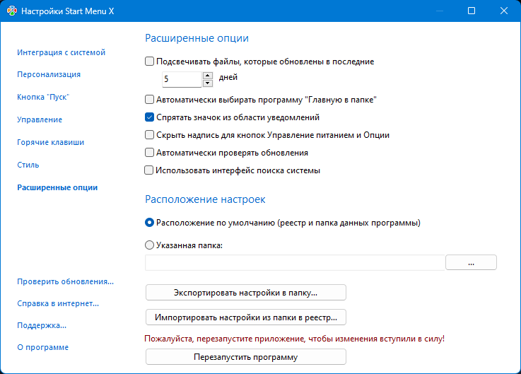Click the "..." browse folder button
The image size is (521, 374).
click(x=471, y=262)
